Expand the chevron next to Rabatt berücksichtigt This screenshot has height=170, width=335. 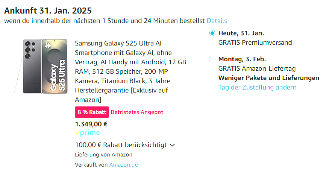pyautogui.click(x=173, y=145)
